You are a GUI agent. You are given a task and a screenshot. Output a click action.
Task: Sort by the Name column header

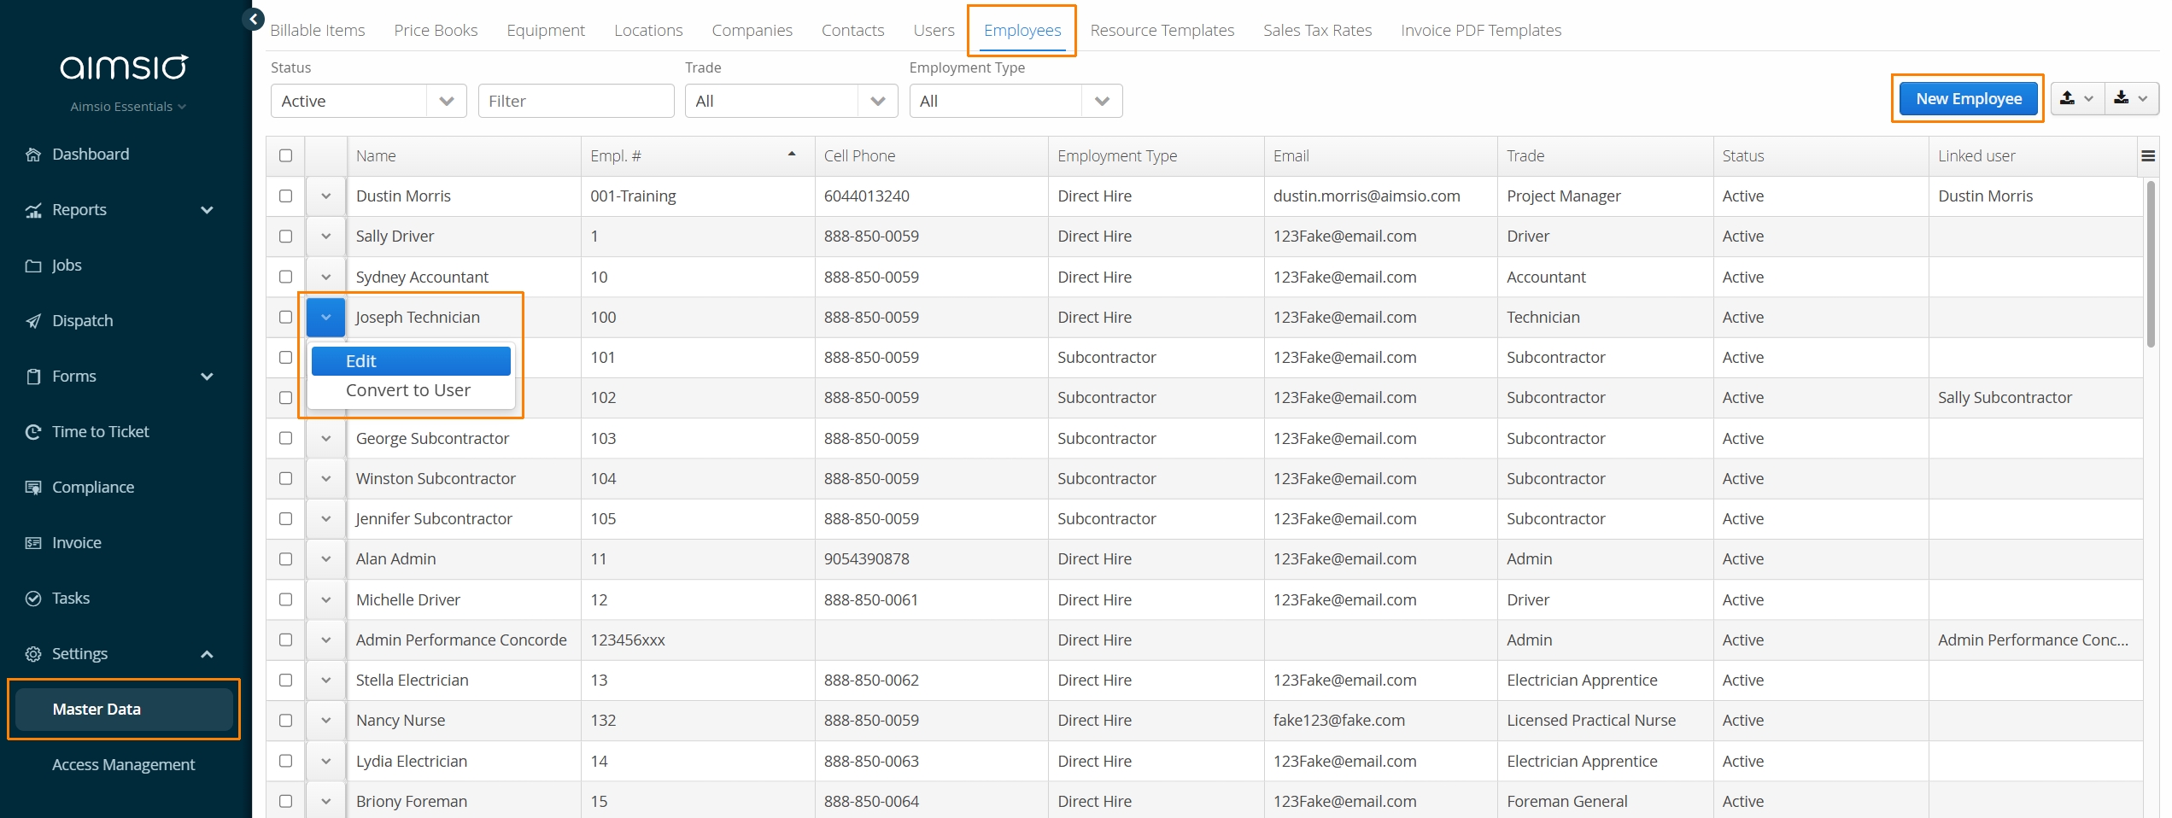(464, 155)
